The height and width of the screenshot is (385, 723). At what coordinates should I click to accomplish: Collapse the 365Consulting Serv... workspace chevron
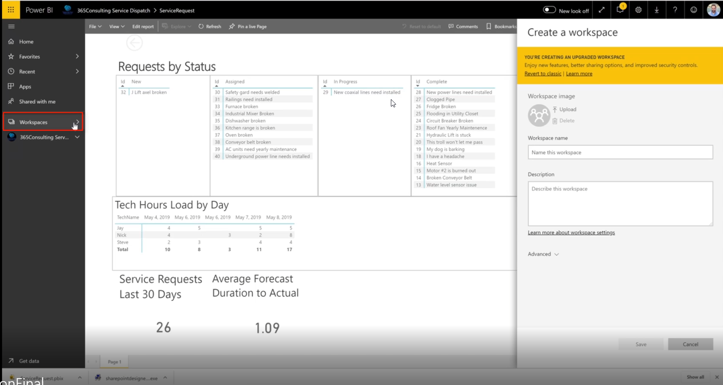[x=77, y=137]
